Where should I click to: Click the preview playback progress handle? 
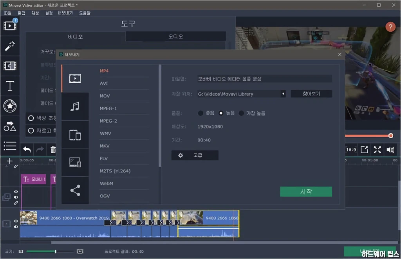click(x=390, y=136)
